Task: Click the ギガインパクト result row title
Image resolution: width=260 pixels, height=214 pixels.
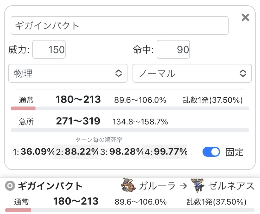Action: 50,186
